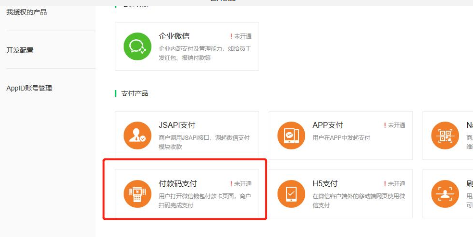Click the 支付产品 section heading
Screen dimensions: 473x237
tap(135, 93)
